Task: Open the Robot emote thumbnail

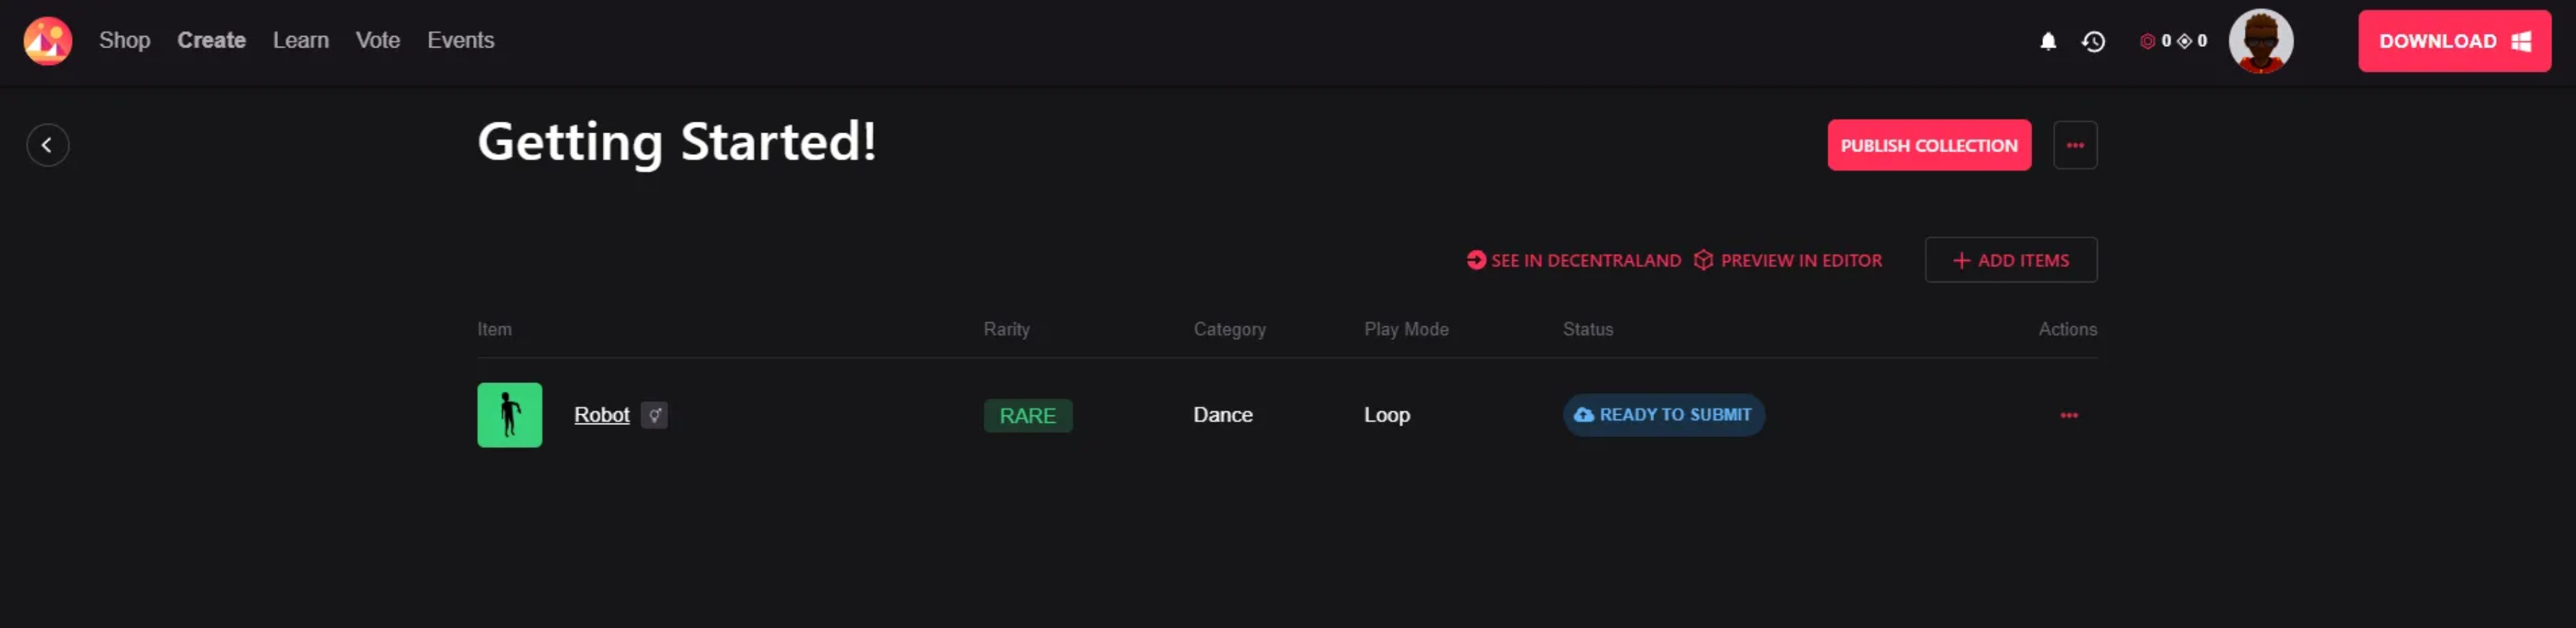Action: pos(509,415)
